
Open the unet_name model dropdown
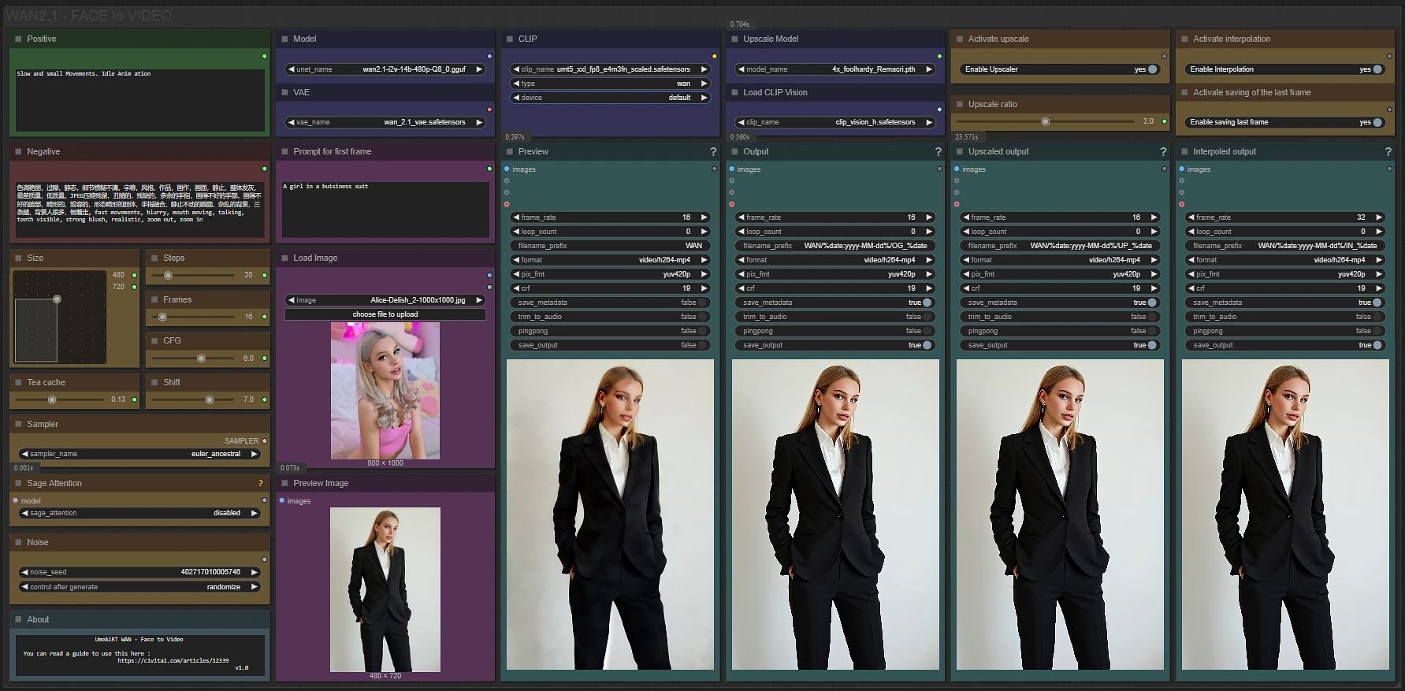(385, 69)
